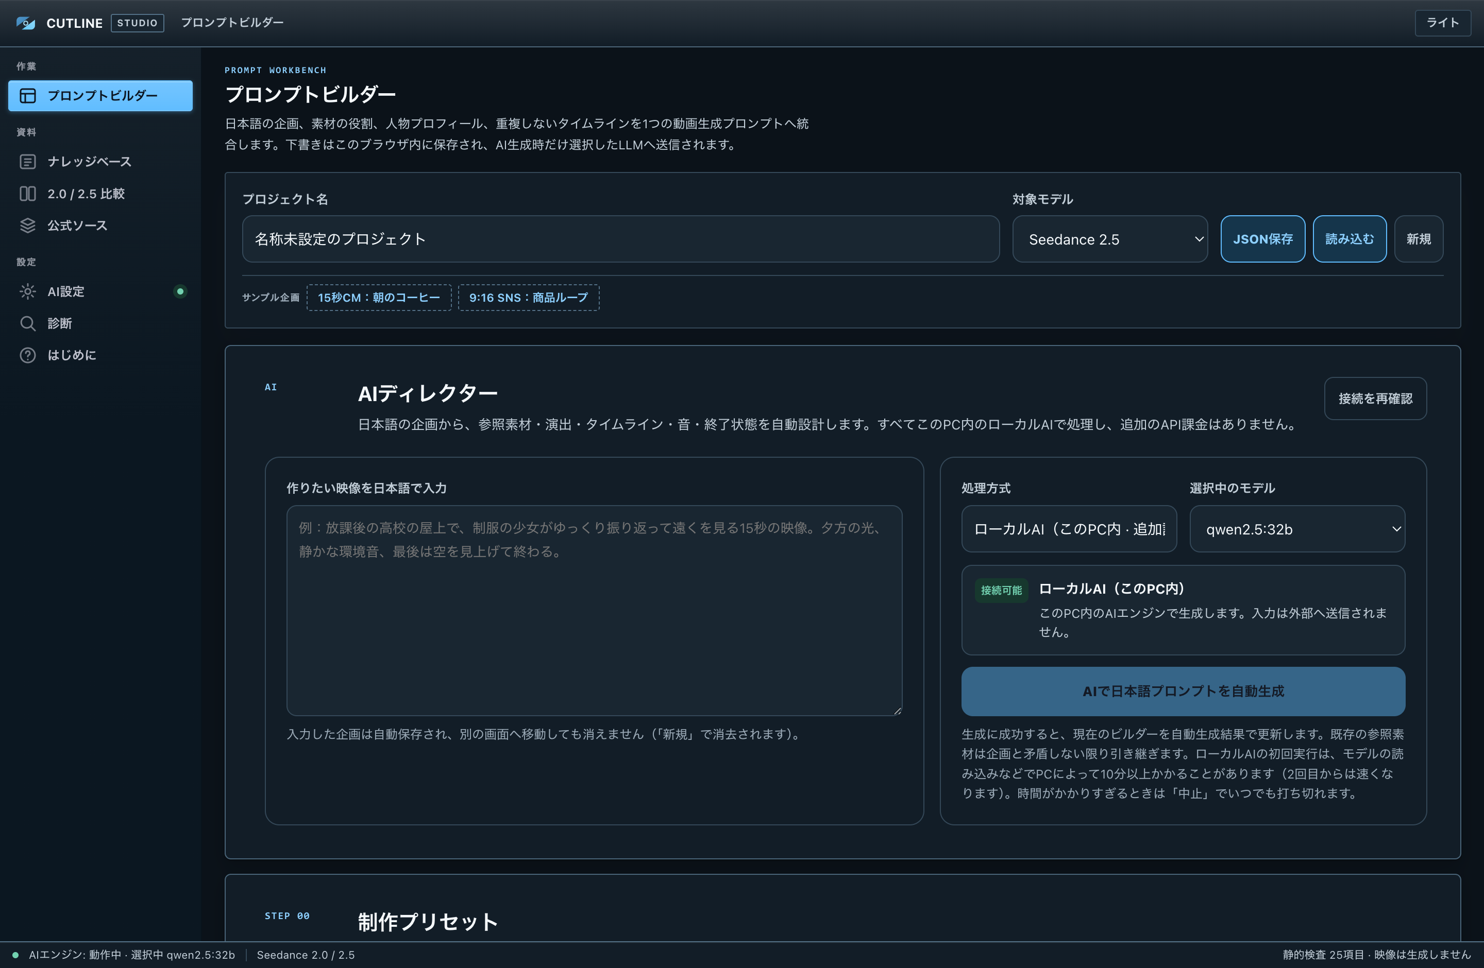
Task: Click the 接続を再確認 button
Action: click(x=1375, y=399)
